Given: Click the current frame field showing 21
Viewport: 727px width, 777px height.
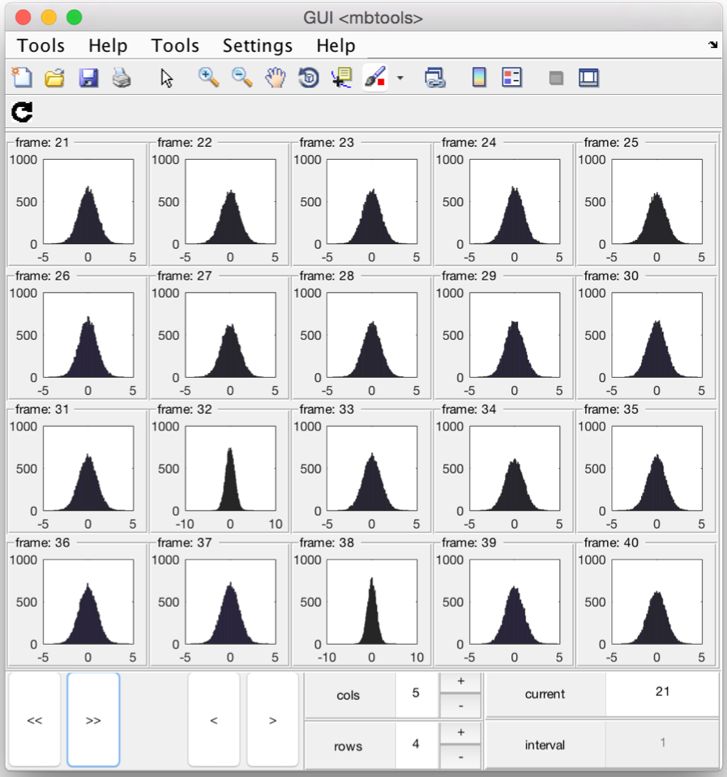Looking at the screenshot, I should [x=662, y=693].
